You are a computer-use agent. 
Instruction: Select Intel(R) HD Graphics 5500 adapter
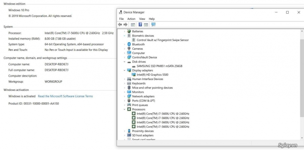pos(152,75)
